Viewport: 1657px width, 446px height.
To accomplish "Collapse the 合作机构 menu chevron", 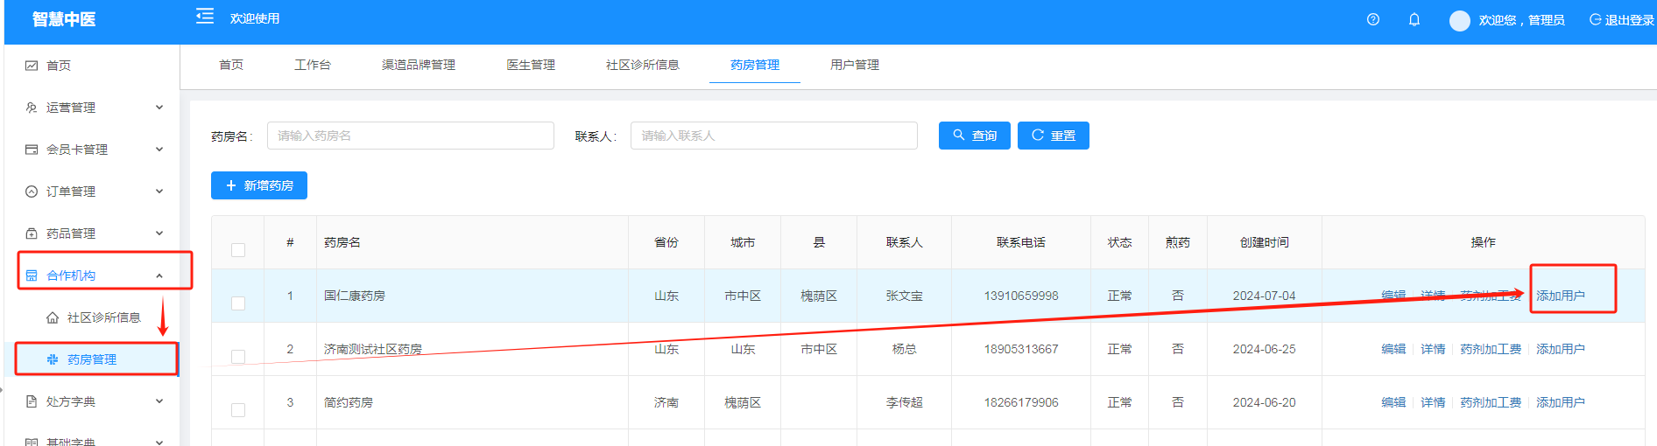I will click(x=159, y=275).
